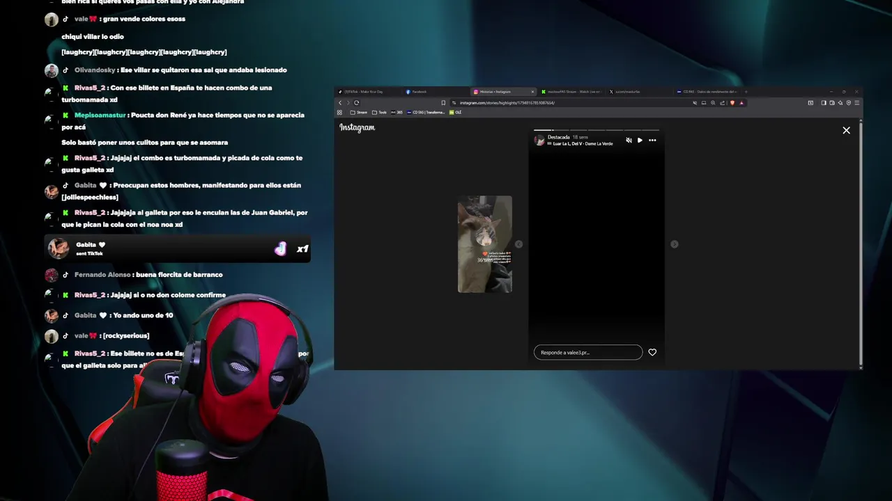
Task: Open the story author's profile picture
Action: pyautogui.click(x=539, y=141)
